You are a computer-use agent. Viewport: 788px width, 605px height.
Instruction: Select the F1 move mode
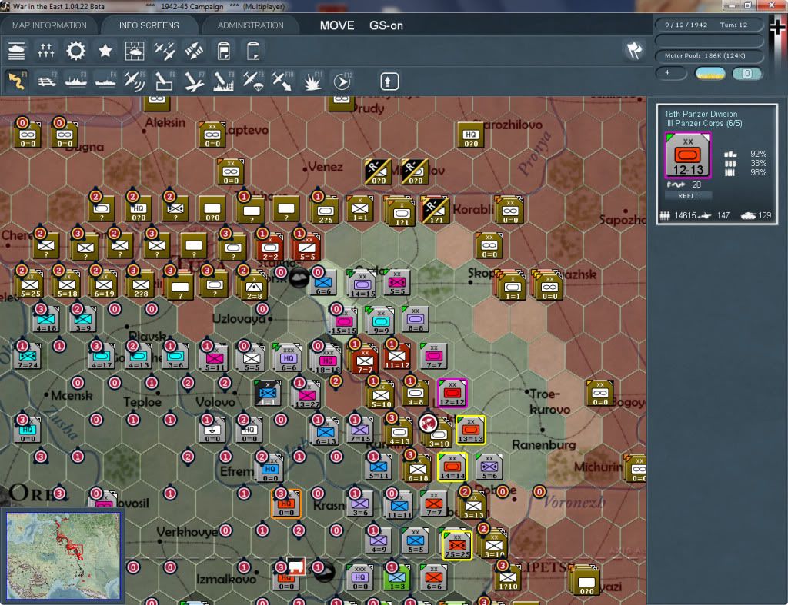[17, 81]
